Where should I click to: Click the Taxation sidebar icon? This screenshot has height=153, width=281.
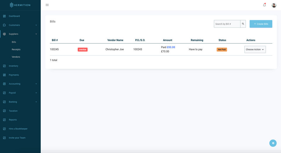click(4, 111)
